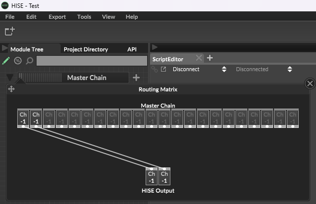This screenshot has width=316, height=204.
Task: Click the magnifier search icon in Module Tree
Action: [x=29, y=61]
